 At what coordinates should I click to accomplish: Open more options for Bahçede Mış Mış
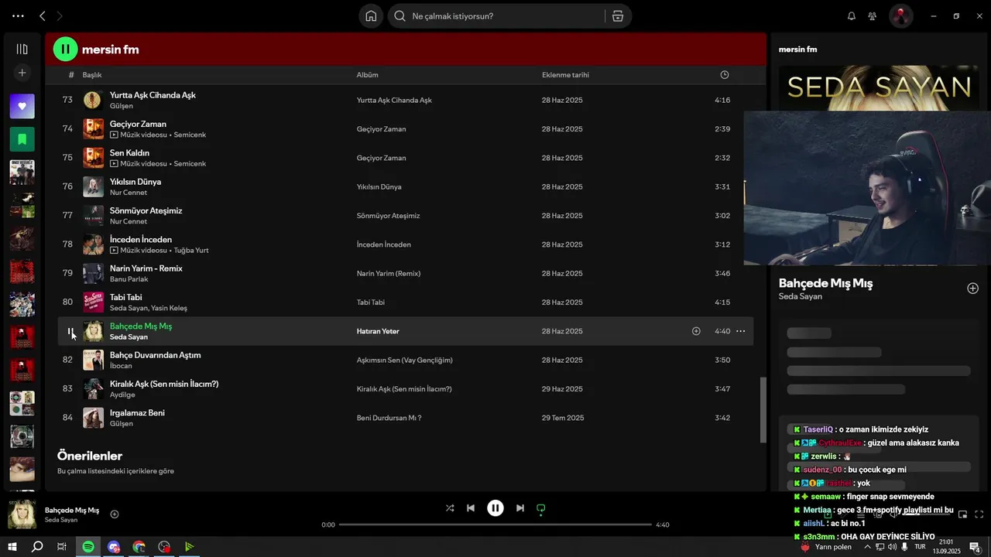tap(740, 331)
